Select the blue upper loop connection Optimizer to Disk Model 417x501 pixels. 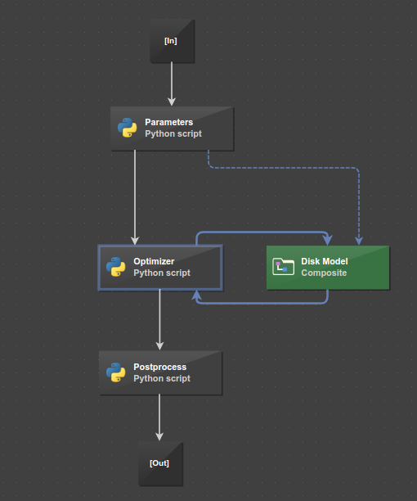point(262,232)
